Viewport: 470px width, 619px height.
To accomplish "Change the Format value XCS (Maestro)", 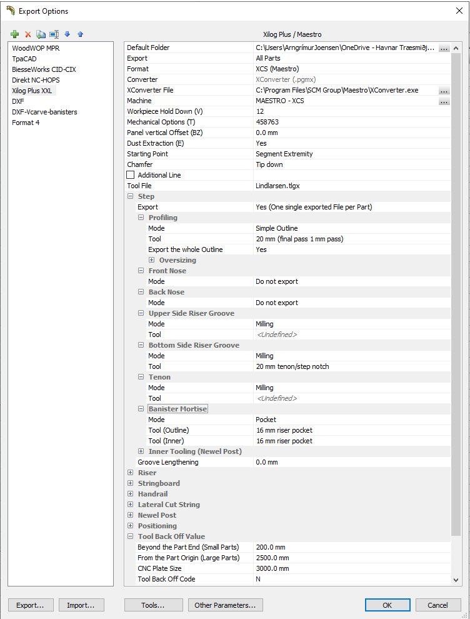I will 352,69.
